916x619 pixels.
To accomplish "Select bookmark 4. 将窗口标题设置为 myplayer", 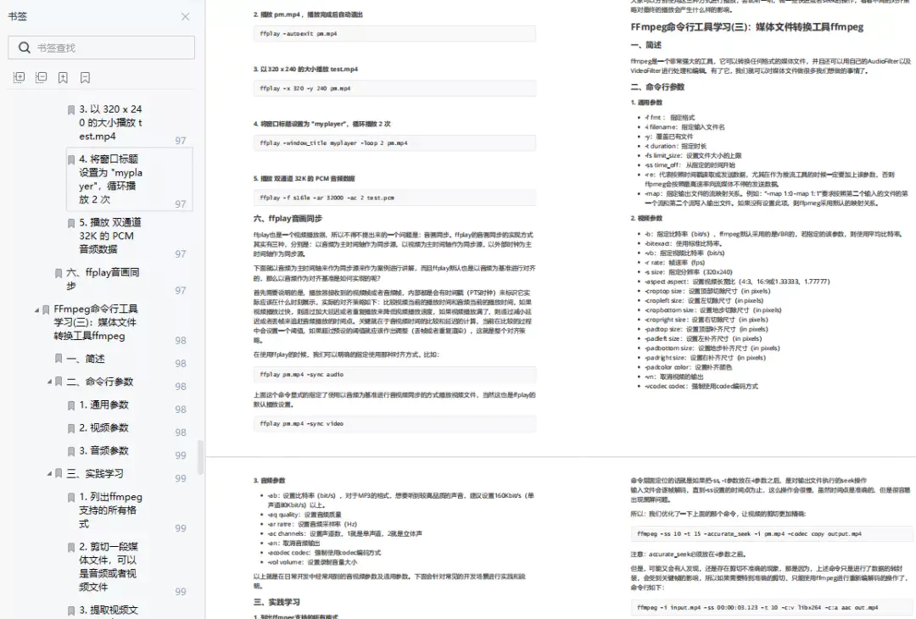I will [x=110, y=179].
